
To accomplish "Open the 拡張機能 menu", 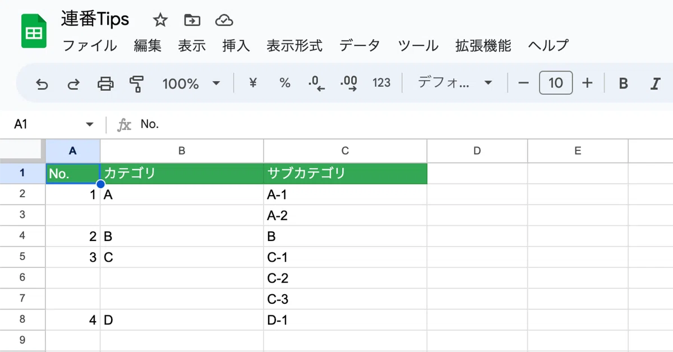I will [483, 45].
